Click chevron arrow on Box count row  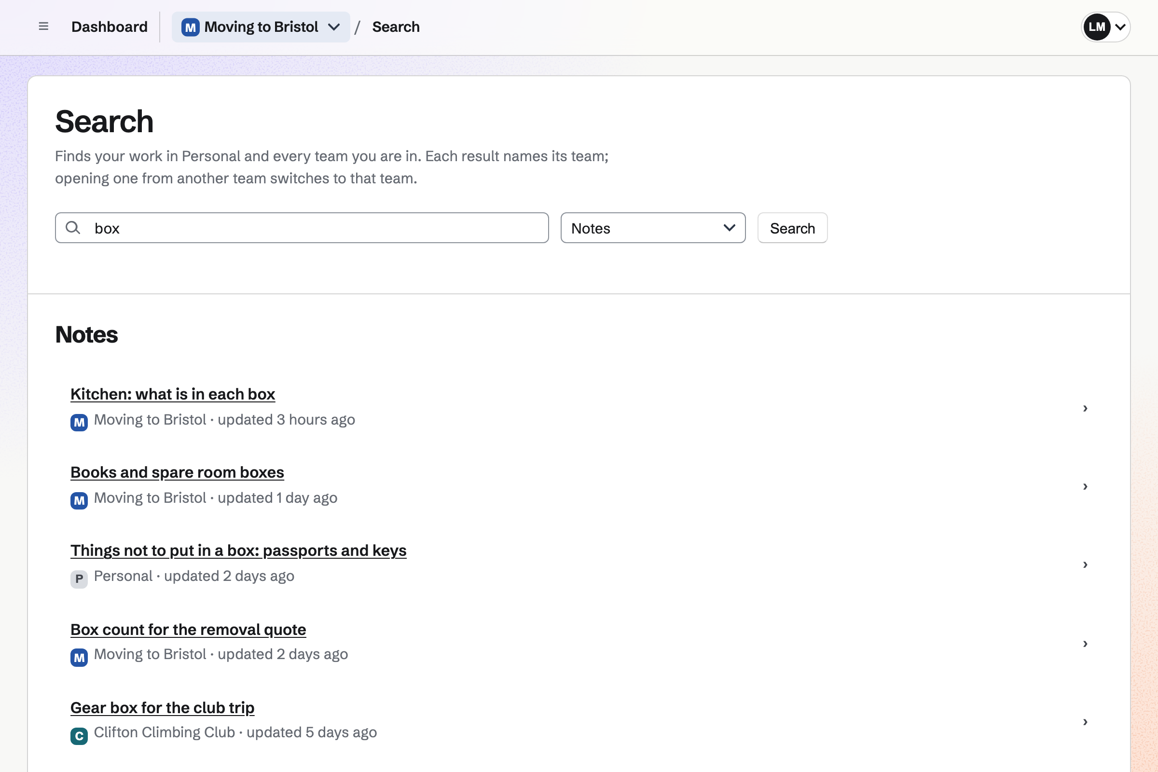[1085, 644]
